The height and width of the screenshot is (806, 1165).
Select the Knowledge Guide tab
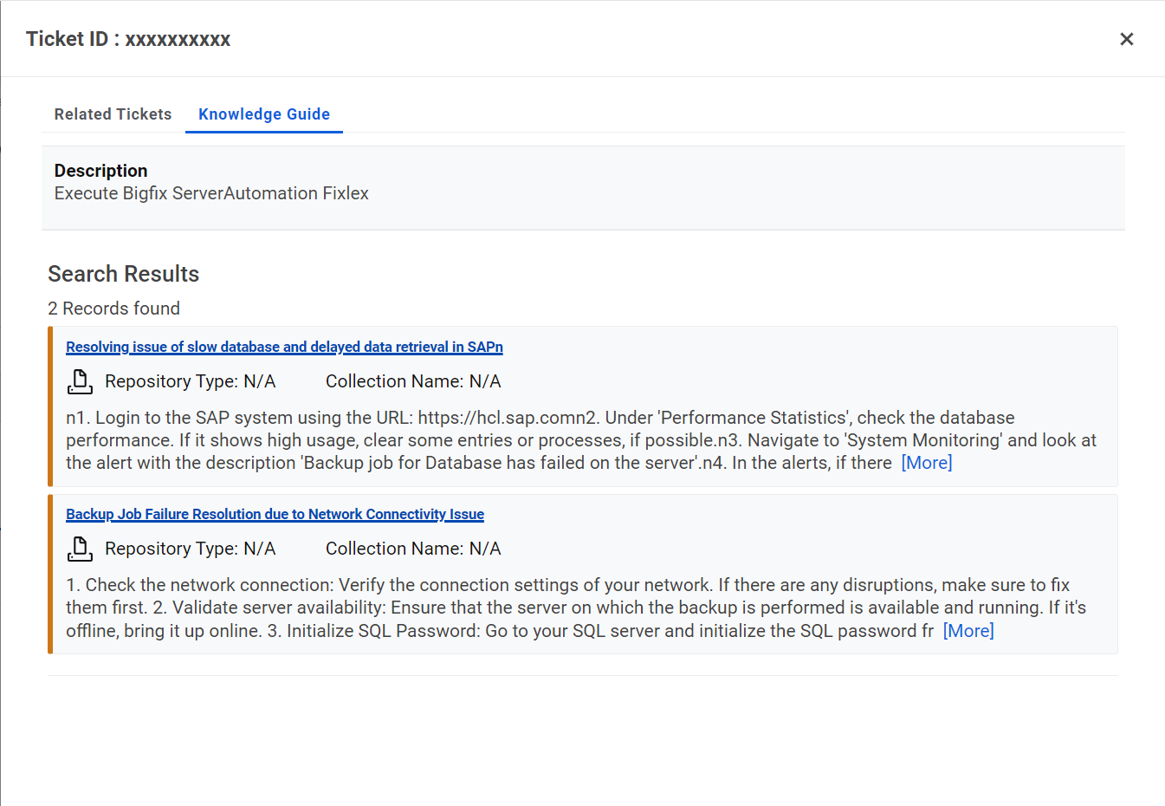263,114
